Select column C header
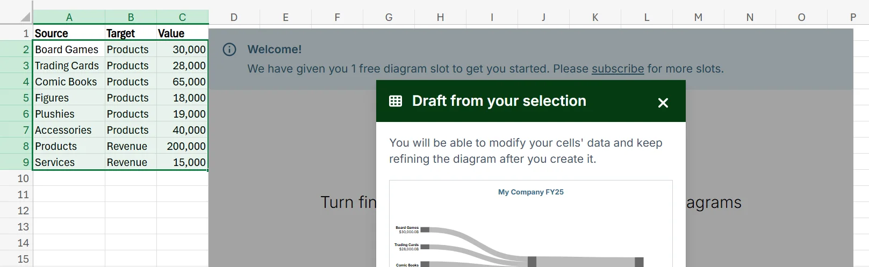Viewport: 869px width, 267px height. 182,17
